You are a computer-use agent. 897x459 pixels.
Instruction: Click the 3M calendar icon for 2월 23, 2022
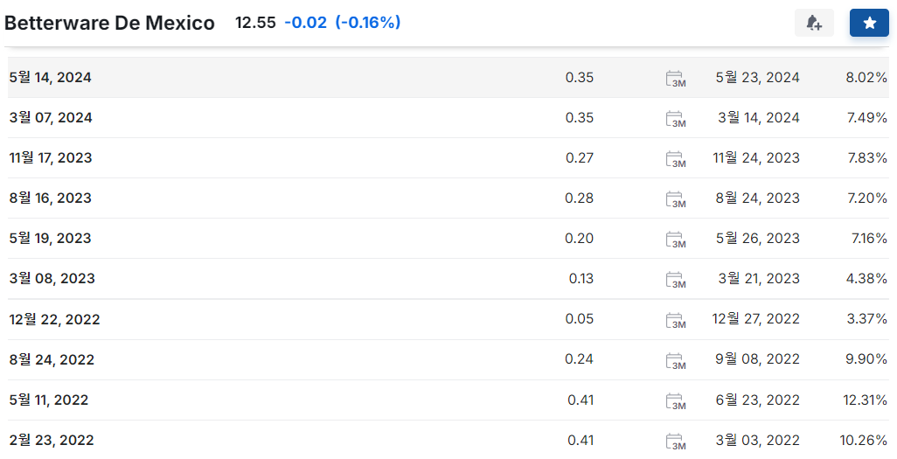click(x=675, y=442)
